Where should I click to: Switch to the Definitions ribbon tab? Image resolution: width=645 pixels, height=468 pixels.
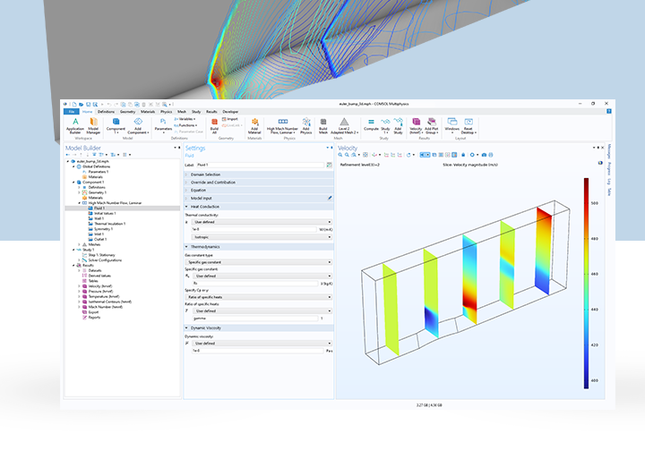pyautogui.click(x=106, y=112)
